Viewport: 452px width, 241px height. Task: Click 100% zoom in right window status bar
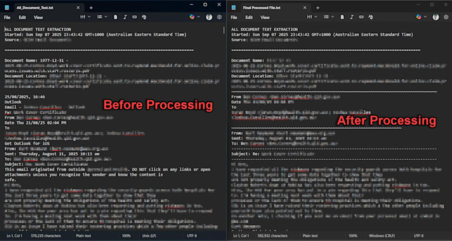[353, 236]
